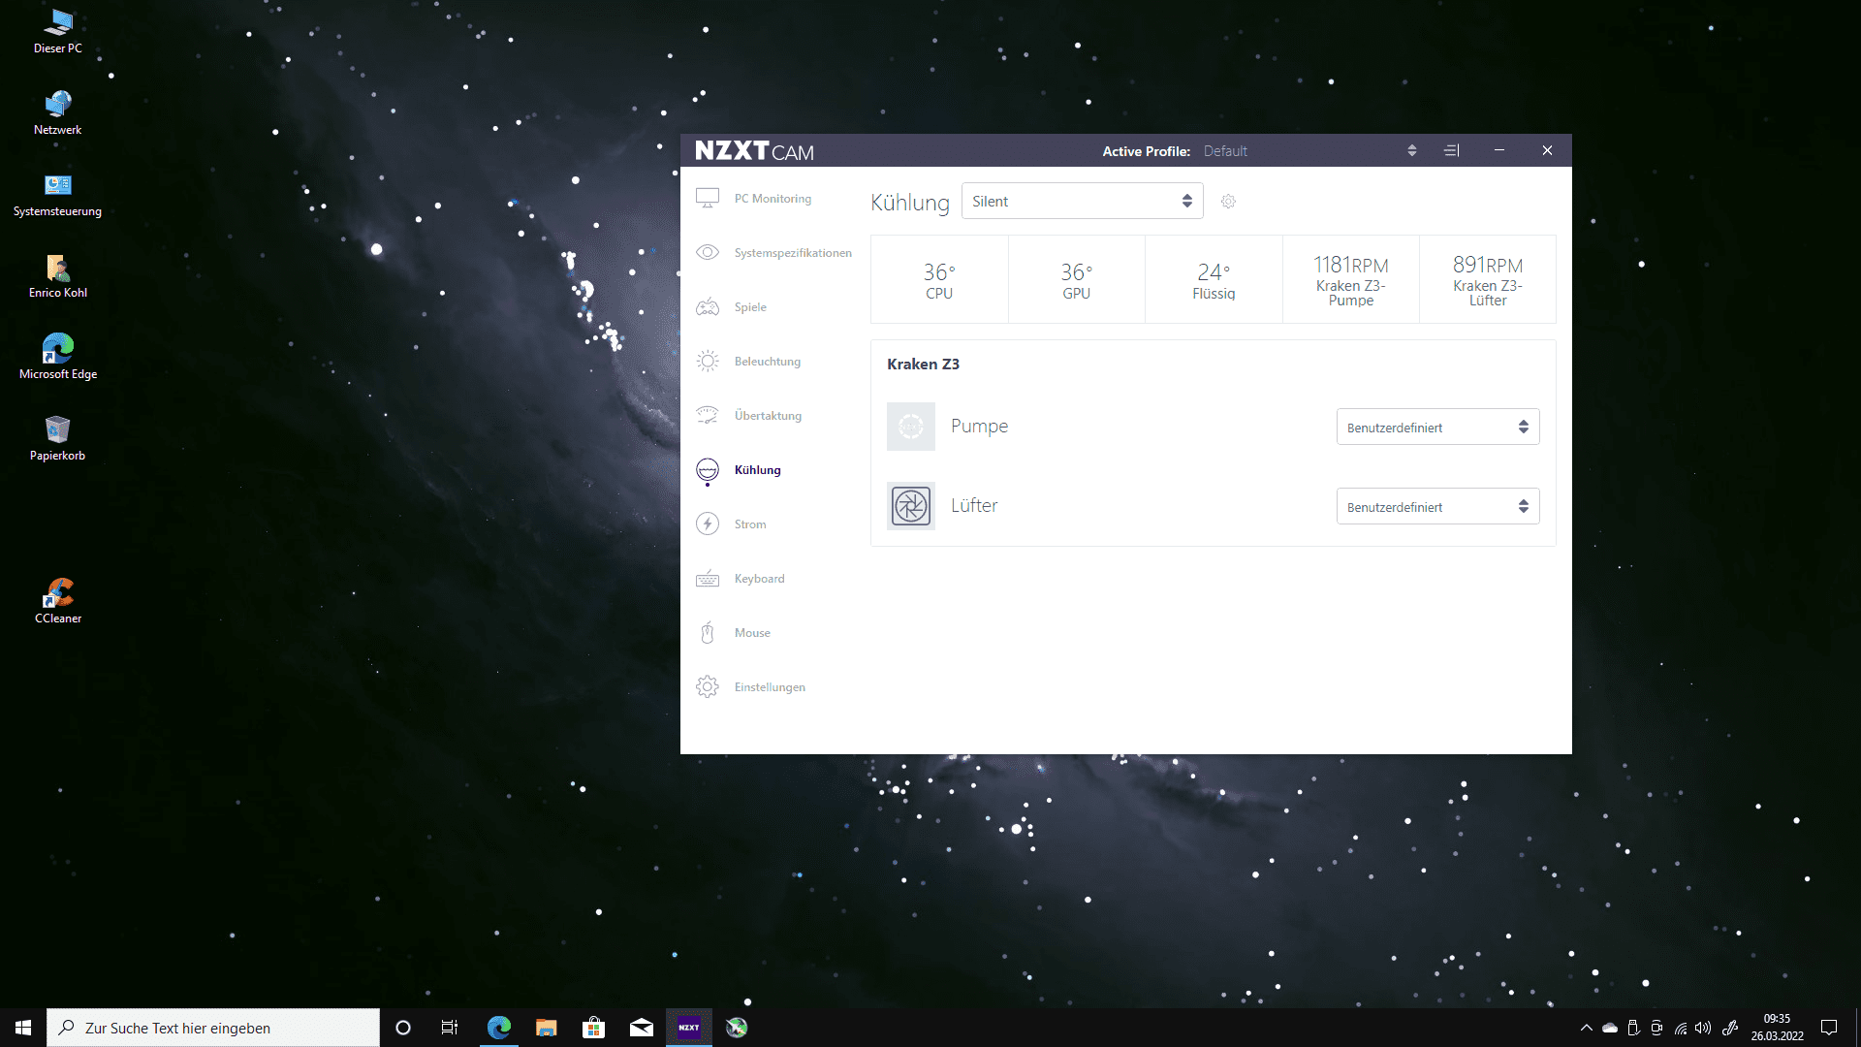1861x1047 pixels.
Task: Open the Übertaktung overclocking page
Action: (768, 416)
